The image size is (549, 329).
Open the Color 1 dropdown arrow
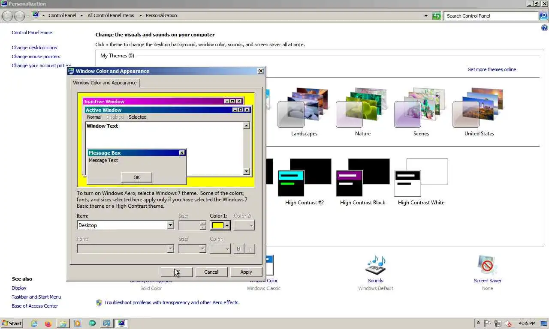click(227, 225)
